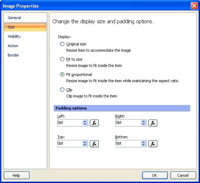The height and width of the screenshot is (183, 200).
Task: Select the Clip display option
Action: (x=62, y=90)
